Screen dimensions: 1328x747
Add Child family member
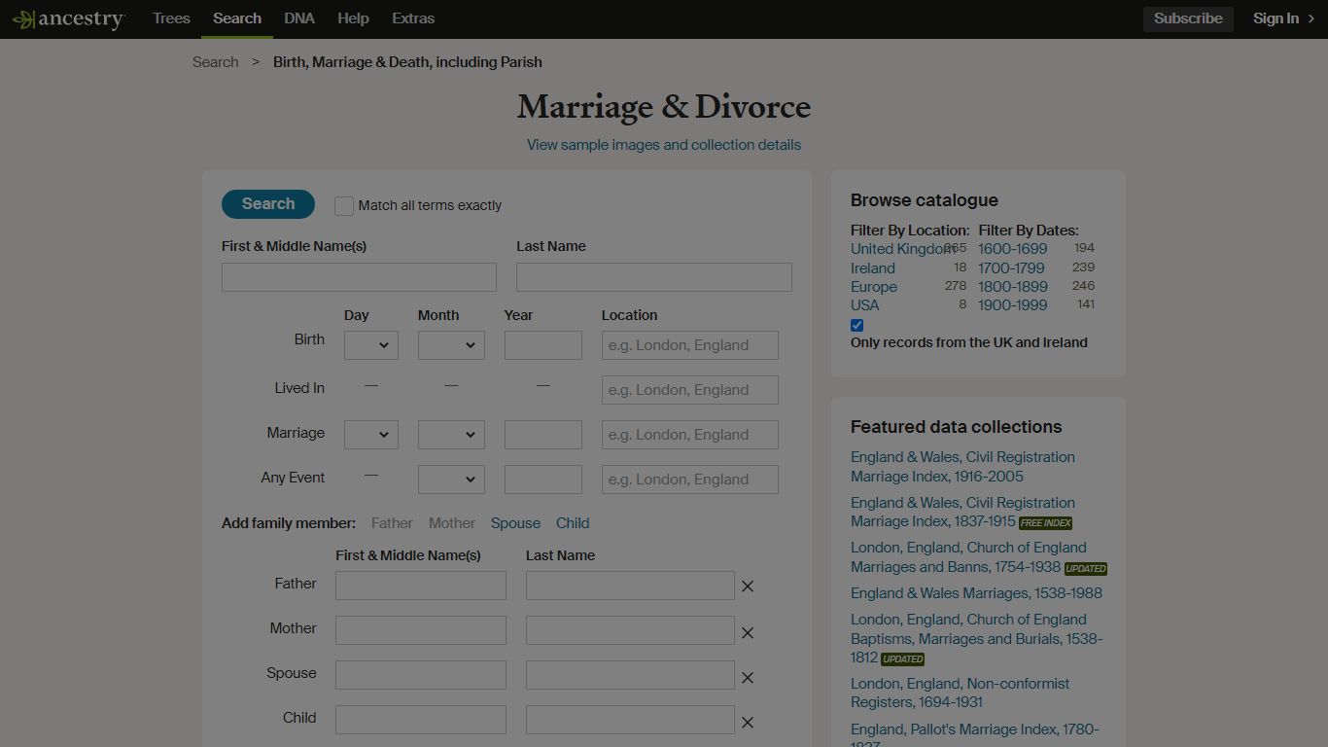pyautogui.click(x=573, y=523)
